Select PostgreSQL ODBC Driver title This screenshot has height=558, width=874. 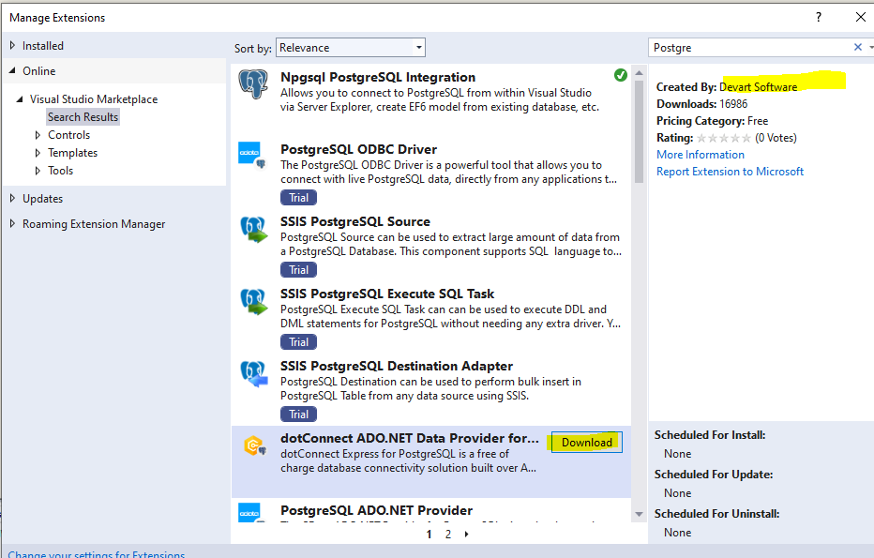[358, 149]
